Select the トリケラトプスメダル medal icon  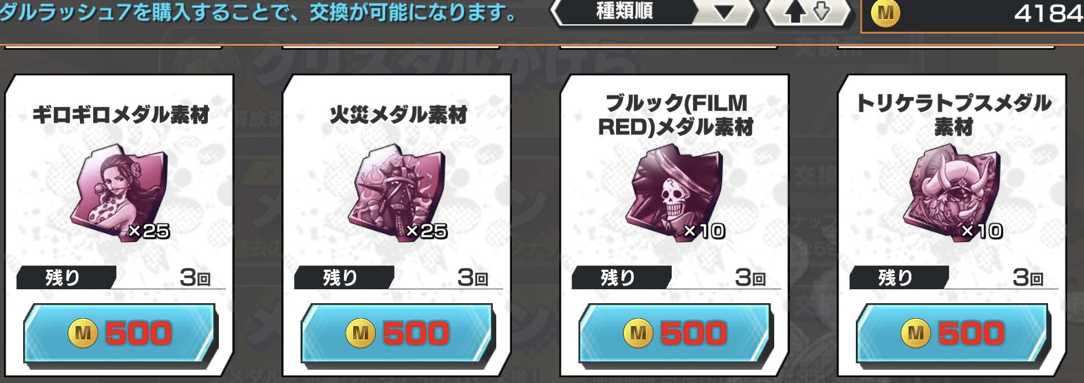tap(953, 193)
